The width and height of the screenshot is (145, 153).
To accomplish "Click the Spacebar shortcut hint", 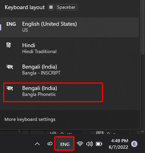I will tap(67, 7).
